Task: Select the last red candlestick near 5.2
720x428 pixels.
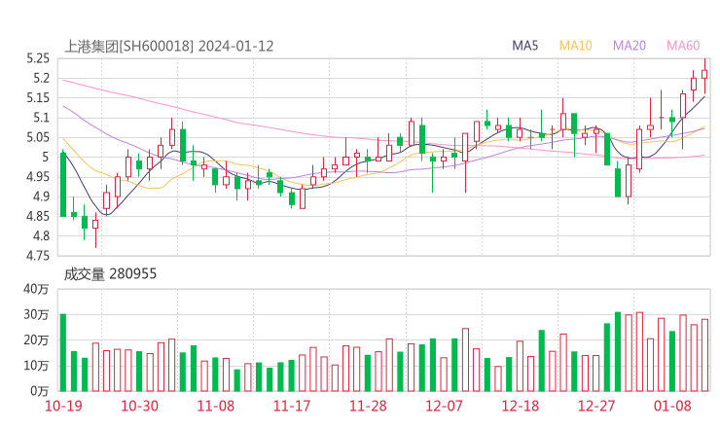Action: pos(704,74)
